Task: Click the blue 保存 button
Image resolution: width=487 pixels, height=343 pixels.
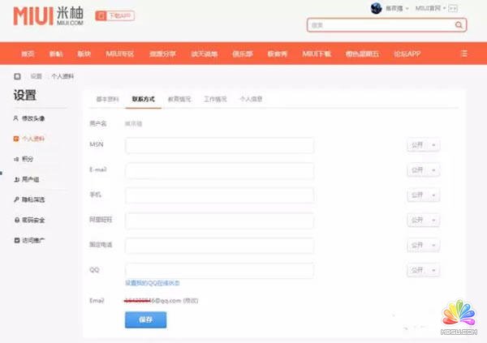Action: 145,319
